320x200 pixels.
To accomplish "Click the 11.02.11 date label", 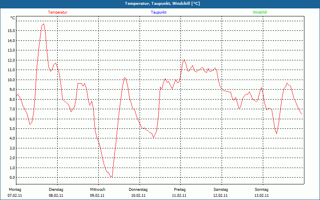I will [179, 196].
